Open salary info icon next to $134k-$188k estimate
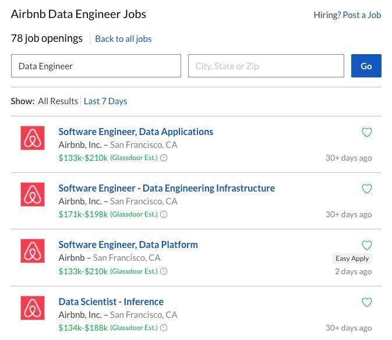The height and width of the screenshot is (340, 392). 164,328
